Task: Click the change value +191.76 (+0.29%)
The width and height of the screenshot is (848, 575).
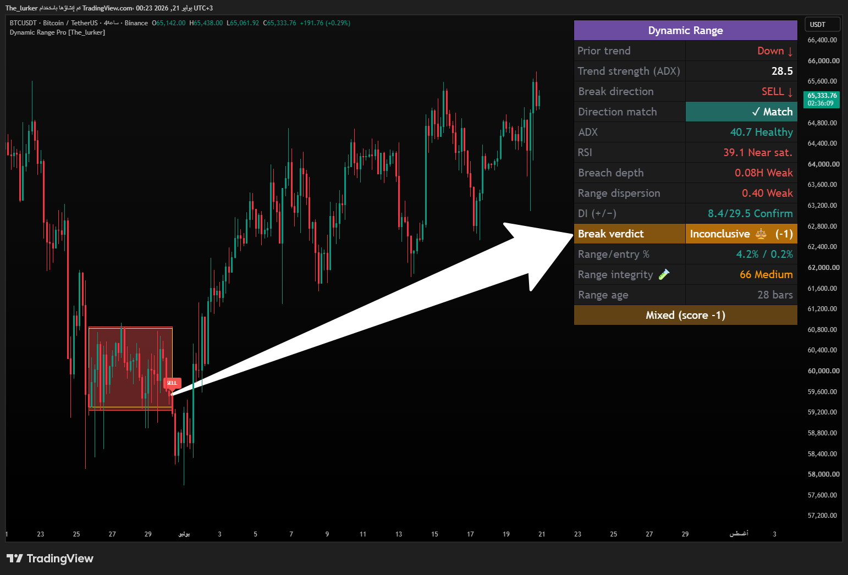Action: coord(325,23)
